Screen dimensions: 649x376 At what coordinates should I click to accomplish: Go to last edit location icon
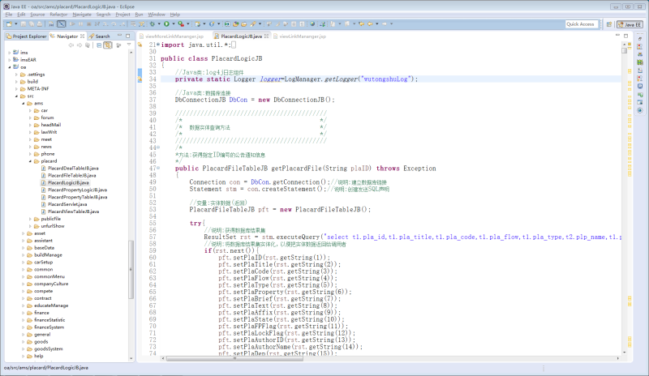[361, 24]
